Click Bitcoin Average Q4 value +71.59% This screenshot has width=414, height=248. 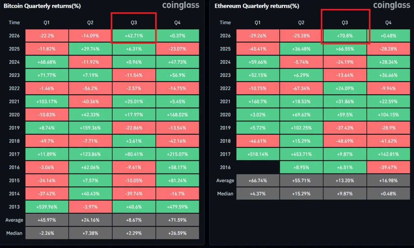pyautogui.click(x=178, y=220)
